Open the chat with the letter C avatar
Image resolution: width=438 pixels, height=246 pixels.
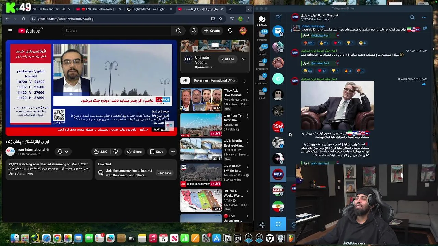pos(278,79)
